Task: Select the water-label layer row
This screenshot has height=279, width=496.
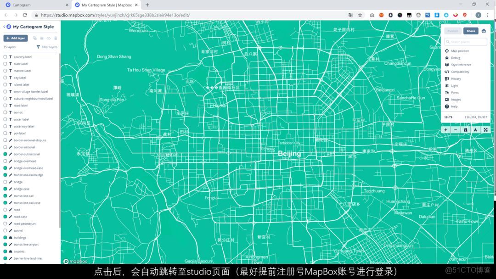Action: (x=30, y=119)
